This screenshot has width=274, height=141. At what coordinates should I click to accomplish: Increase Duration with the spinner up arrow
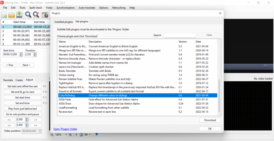click(35, 54)
